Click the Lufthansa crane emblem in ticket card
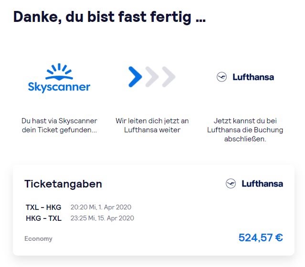The image size is (305, 267). [231, 183]
